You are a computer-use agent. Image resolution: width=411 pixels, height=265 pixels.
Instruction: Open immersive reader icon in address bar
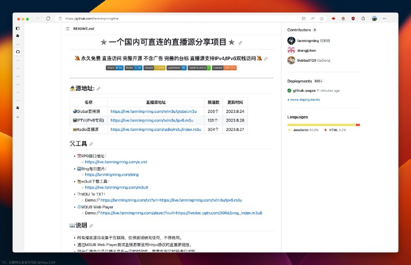tap(304, 18)
